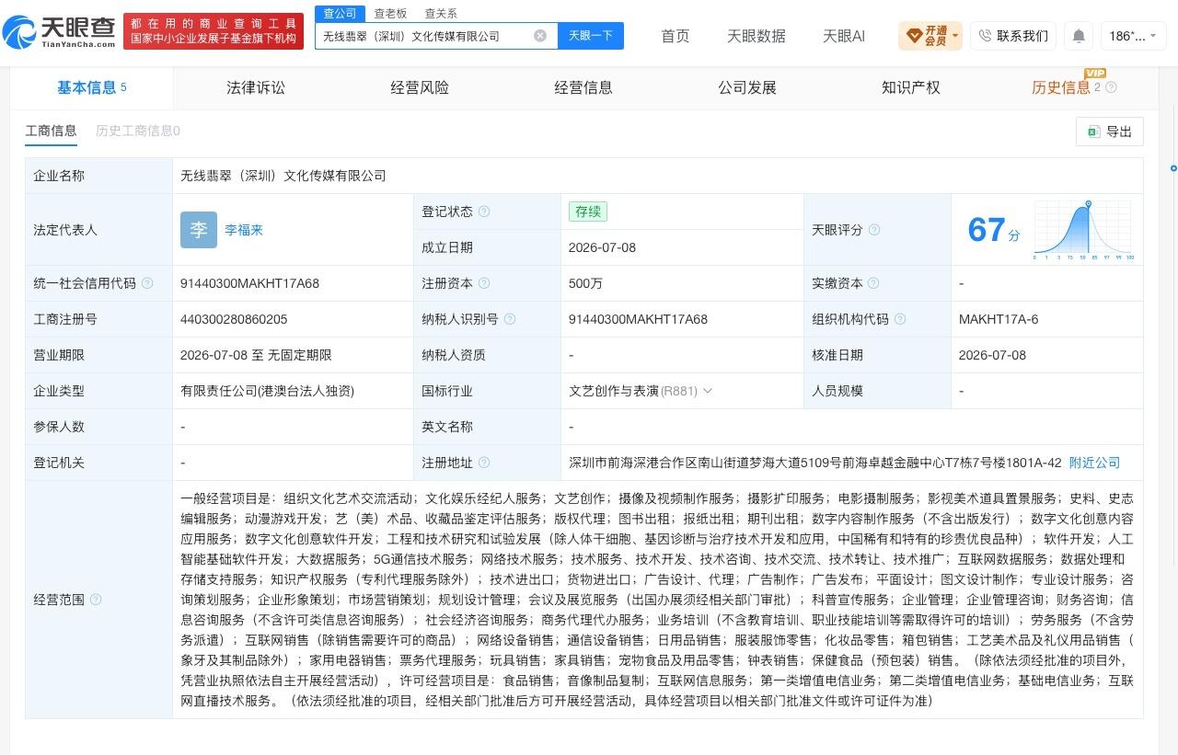Go to 首页 in top navigation
This screenshot has width=1178, height=755.
(x=676, y=36)
